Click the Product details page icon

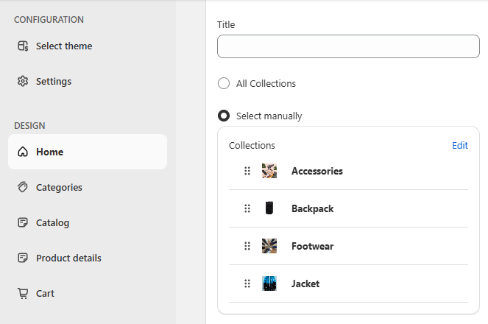(x=23, y=258)
